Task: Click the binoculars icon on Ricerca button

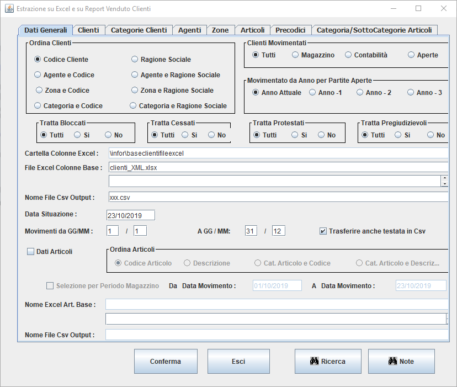Action: coord(314,361)
